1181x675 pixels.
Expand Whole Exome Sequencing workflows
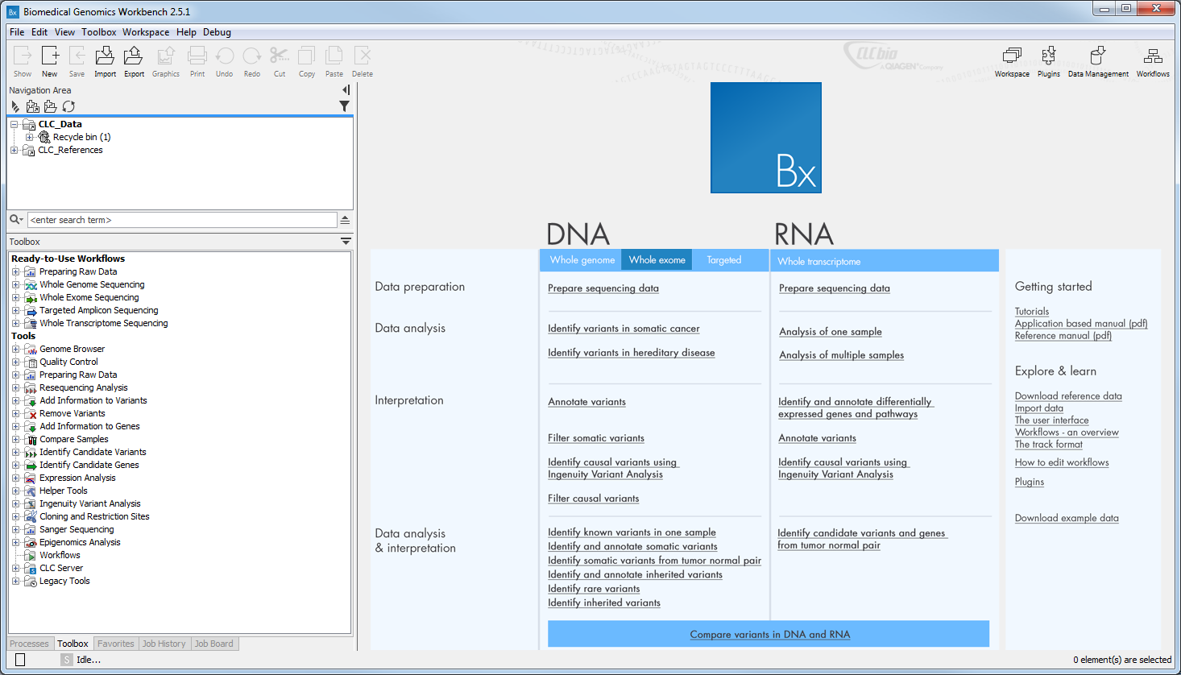(15, 297)
